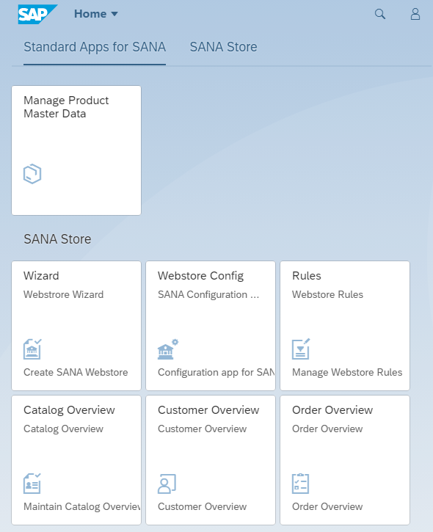Screen dimensions: 433x532
Task: Click the Webstore Rules subtitle
Action: coord(327,294)
